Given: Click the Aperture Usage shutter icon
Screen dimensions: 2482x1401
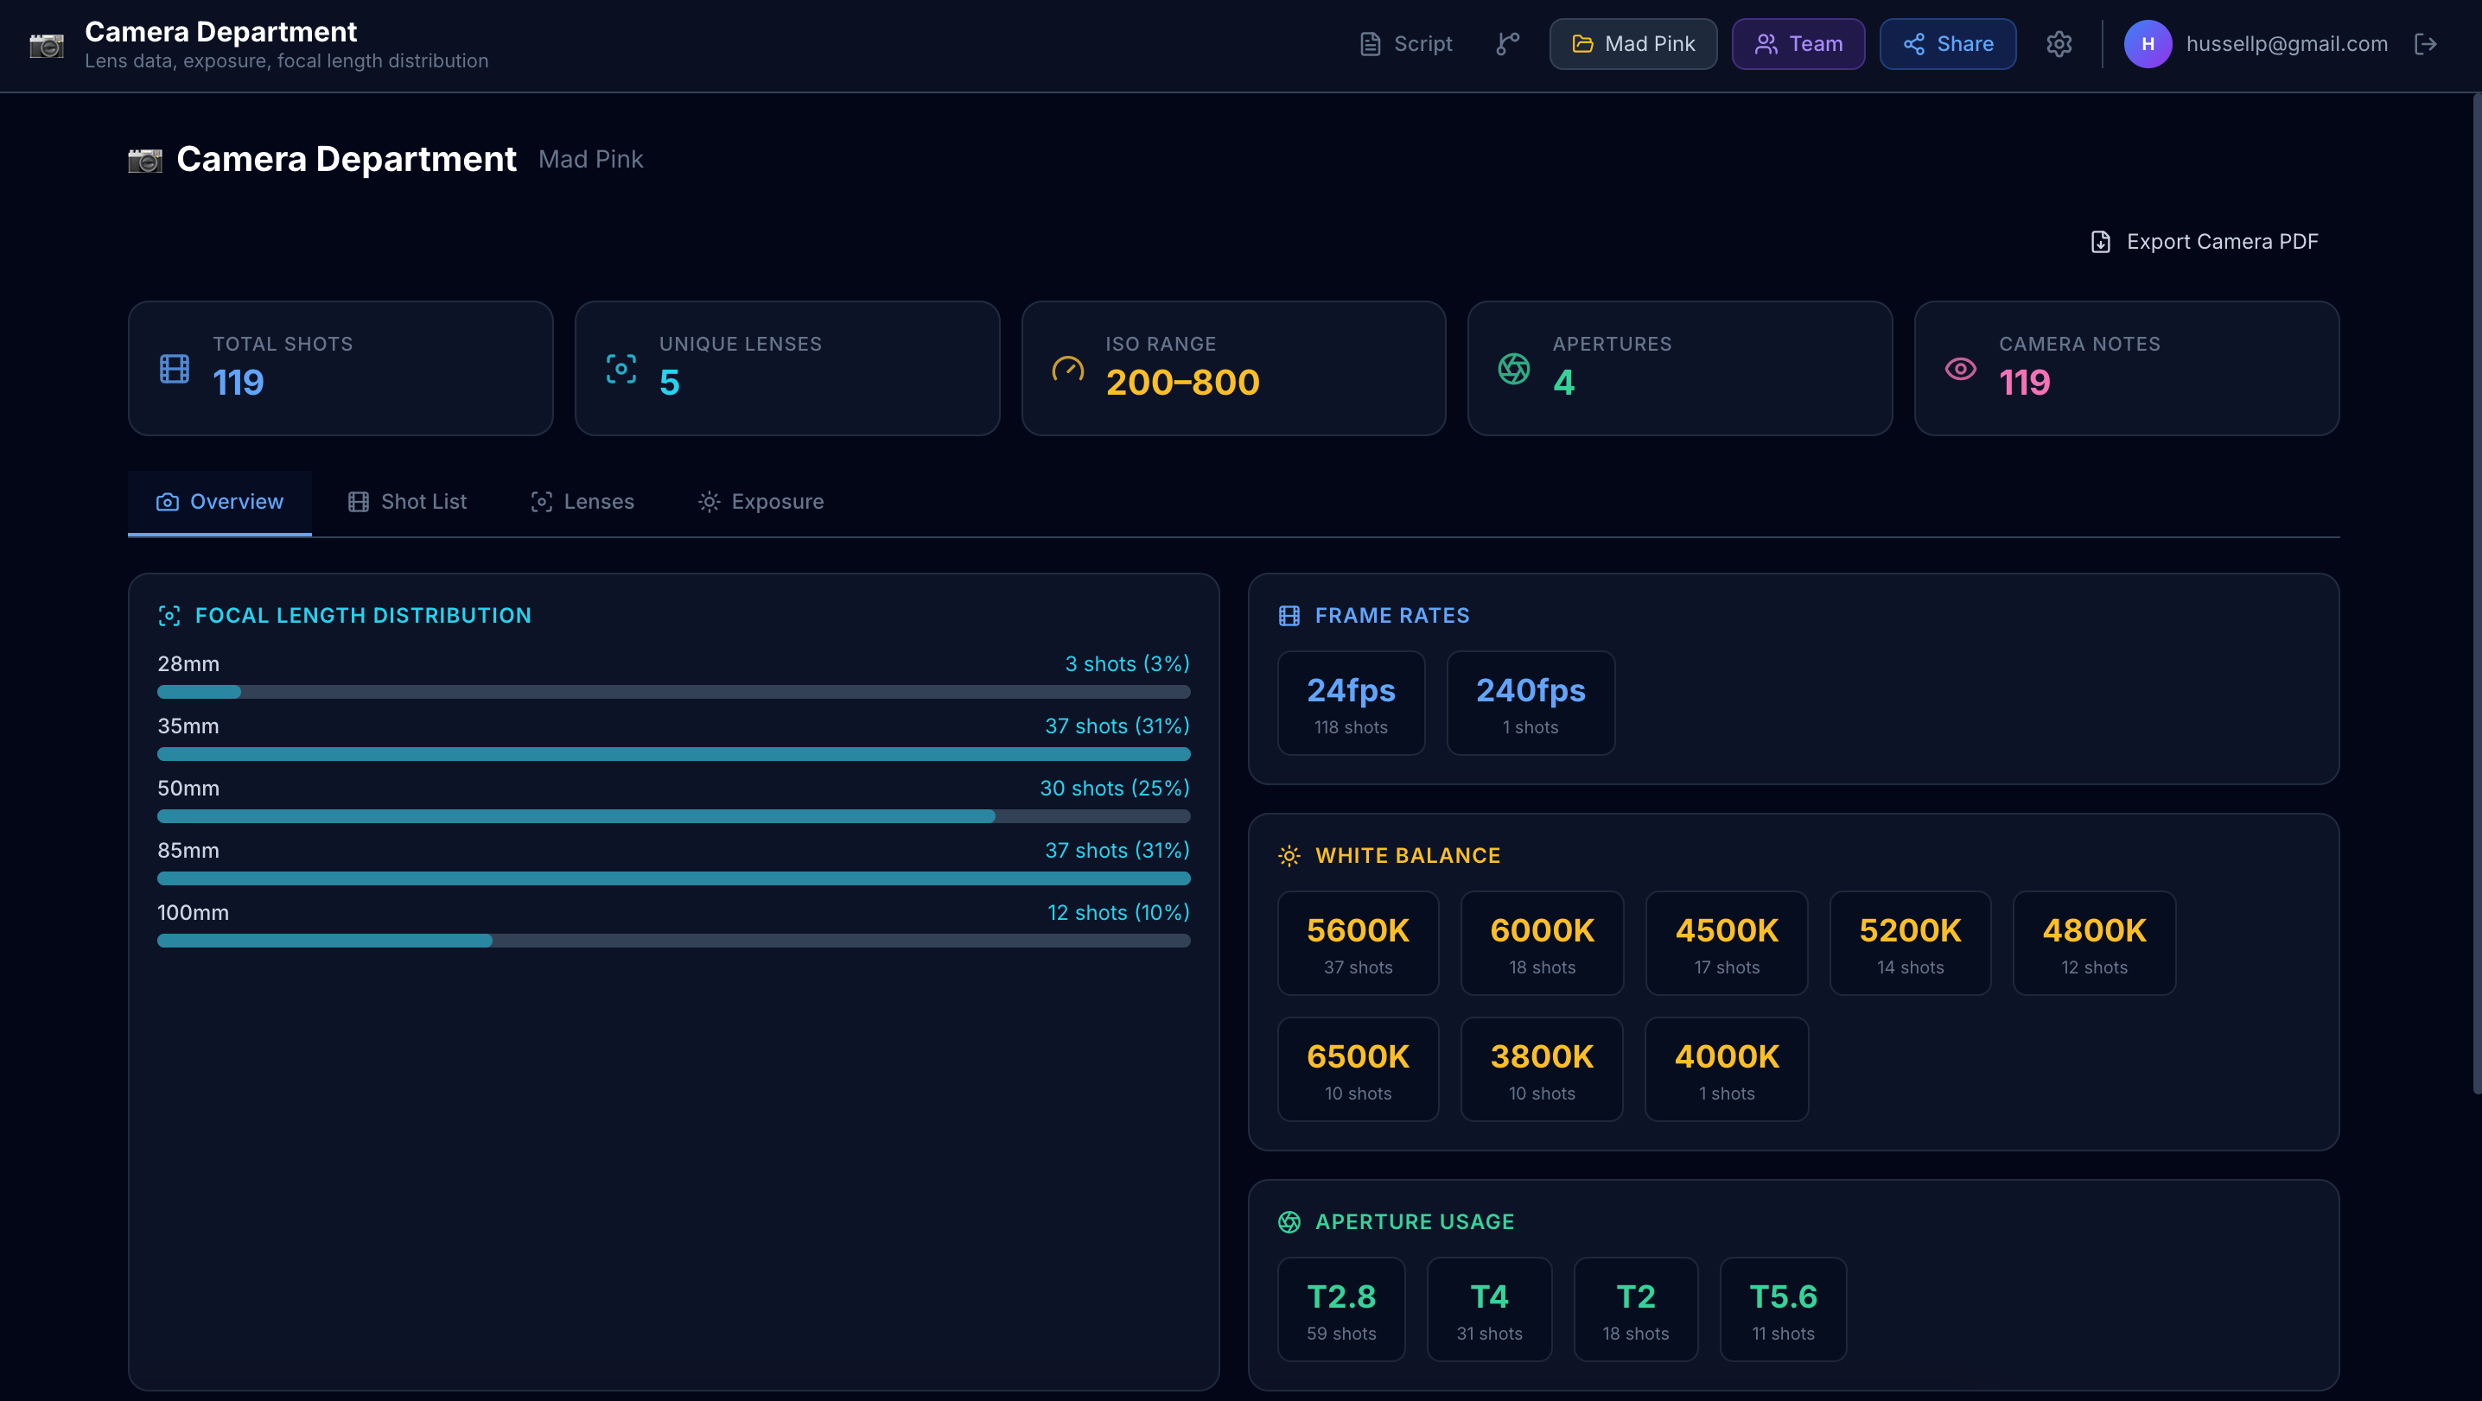Looking at the screenshot, I should tap(1289, 1222).
